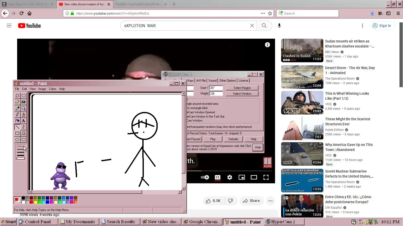Switch to Control Panel in the taskbar
This screenshot has width=403, height=226.
pyautogui.click(x=38, y=222)
